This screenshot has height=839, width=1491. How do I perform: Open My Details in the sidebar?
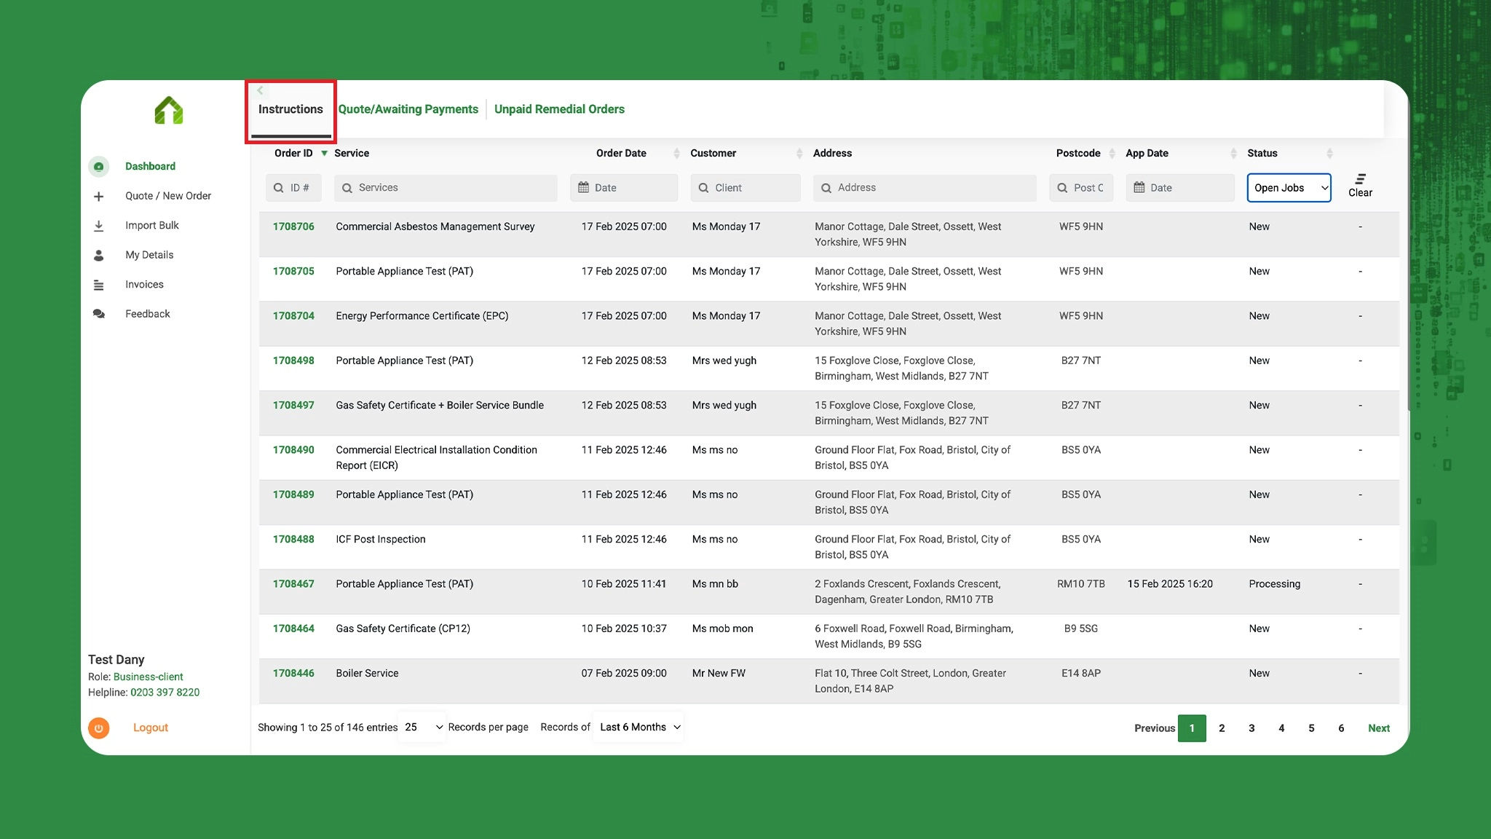pyautogui.click(x=149, y=255)
